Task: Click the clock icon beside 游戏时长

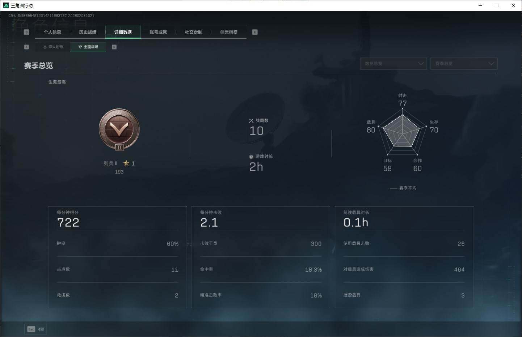Action: pyautogui.click(x=251, y=157)
